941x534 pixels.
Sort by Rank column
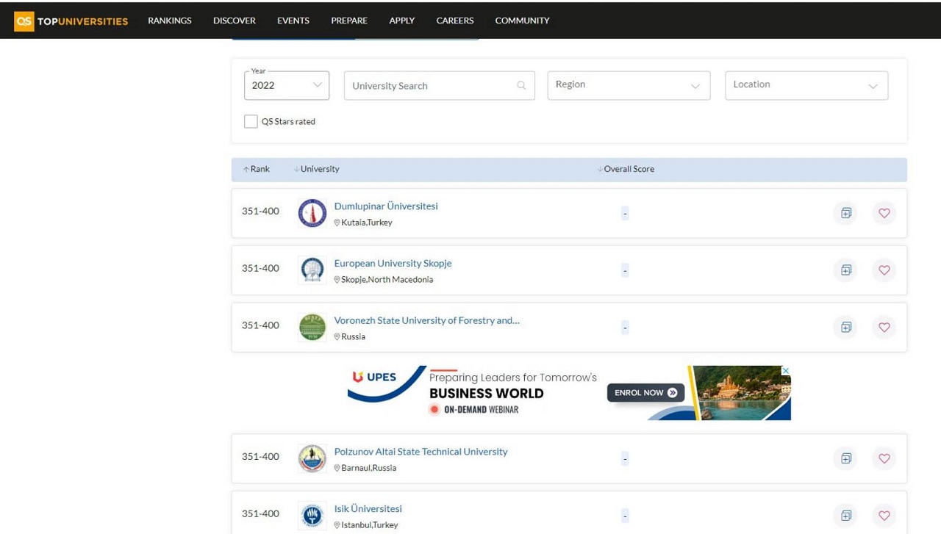257,169
